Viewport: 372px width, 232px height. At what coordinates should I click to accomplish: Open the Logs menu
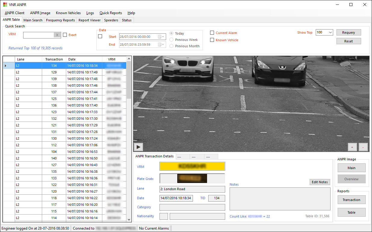[90, 13]
